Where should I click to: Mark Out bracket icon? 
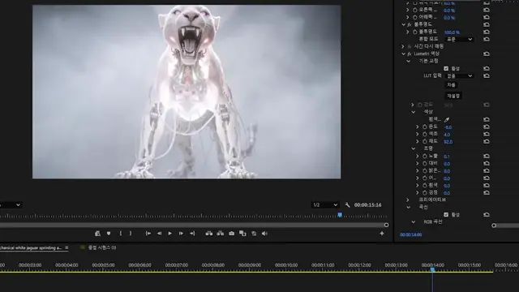coord(131,234)
